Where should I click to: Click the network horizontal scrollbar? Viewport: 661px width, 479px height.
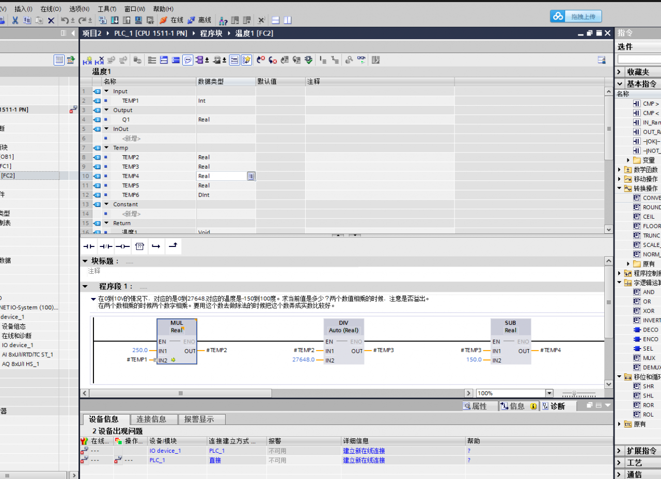[x=181, y=393]
